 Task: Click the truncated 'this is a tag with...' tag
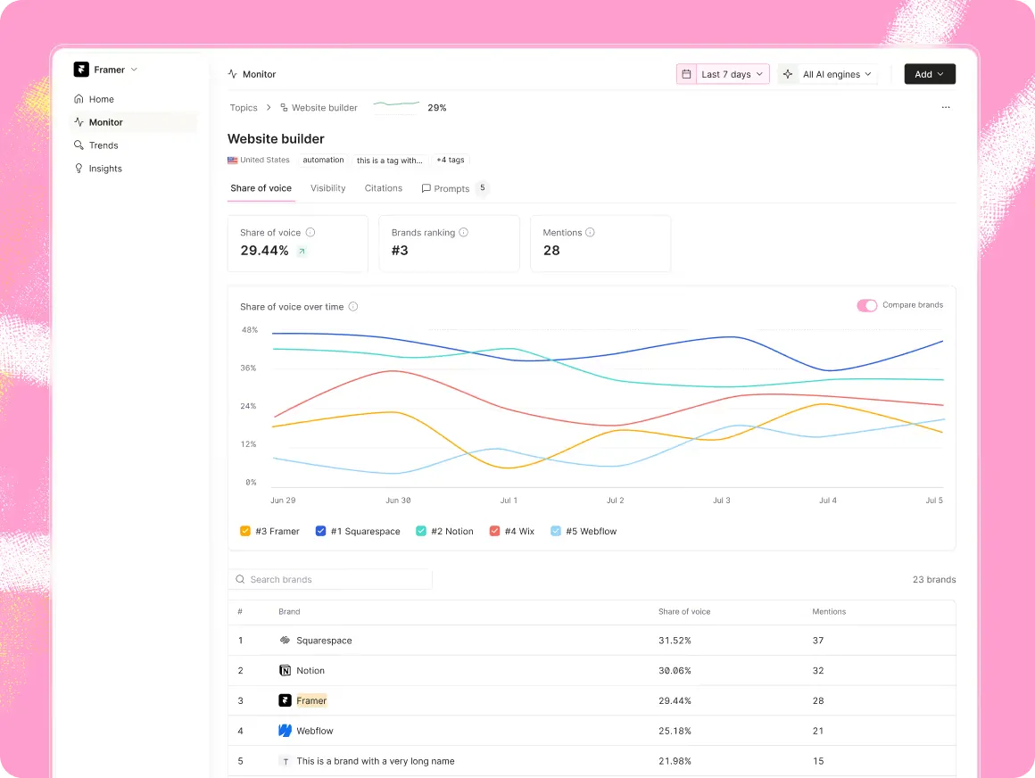click(389, 160)
